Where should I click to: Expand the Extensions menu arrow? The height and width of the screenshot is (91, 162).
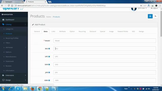(25, 75)
